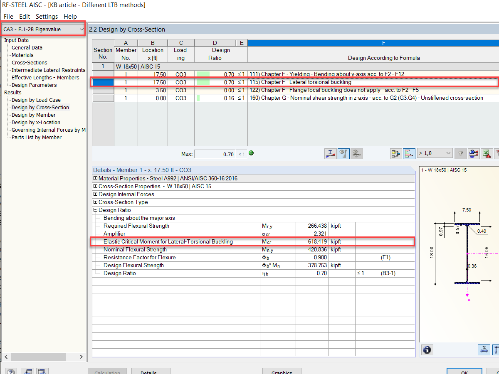Click the x-axis dimension icon under the section drawing

(484, 350)
